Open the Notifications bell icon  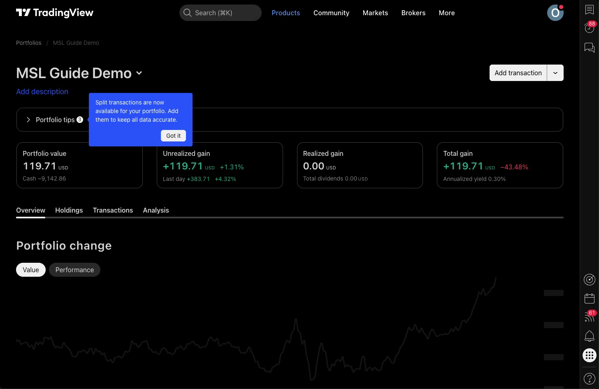(x=590, y=336)
